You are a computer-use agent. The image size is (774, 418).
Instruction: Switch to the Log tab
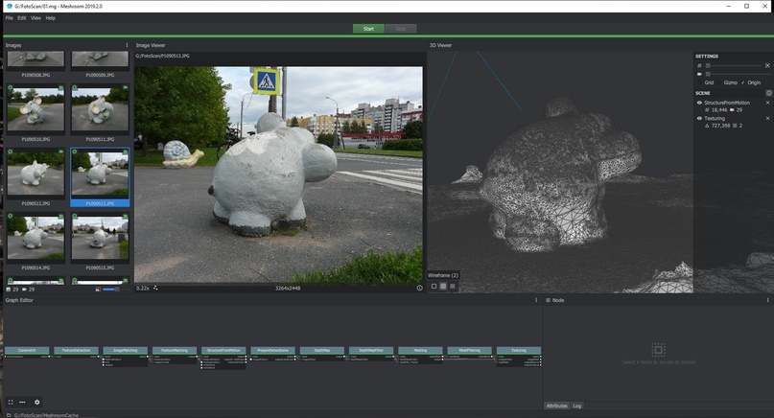click(577, 406)
